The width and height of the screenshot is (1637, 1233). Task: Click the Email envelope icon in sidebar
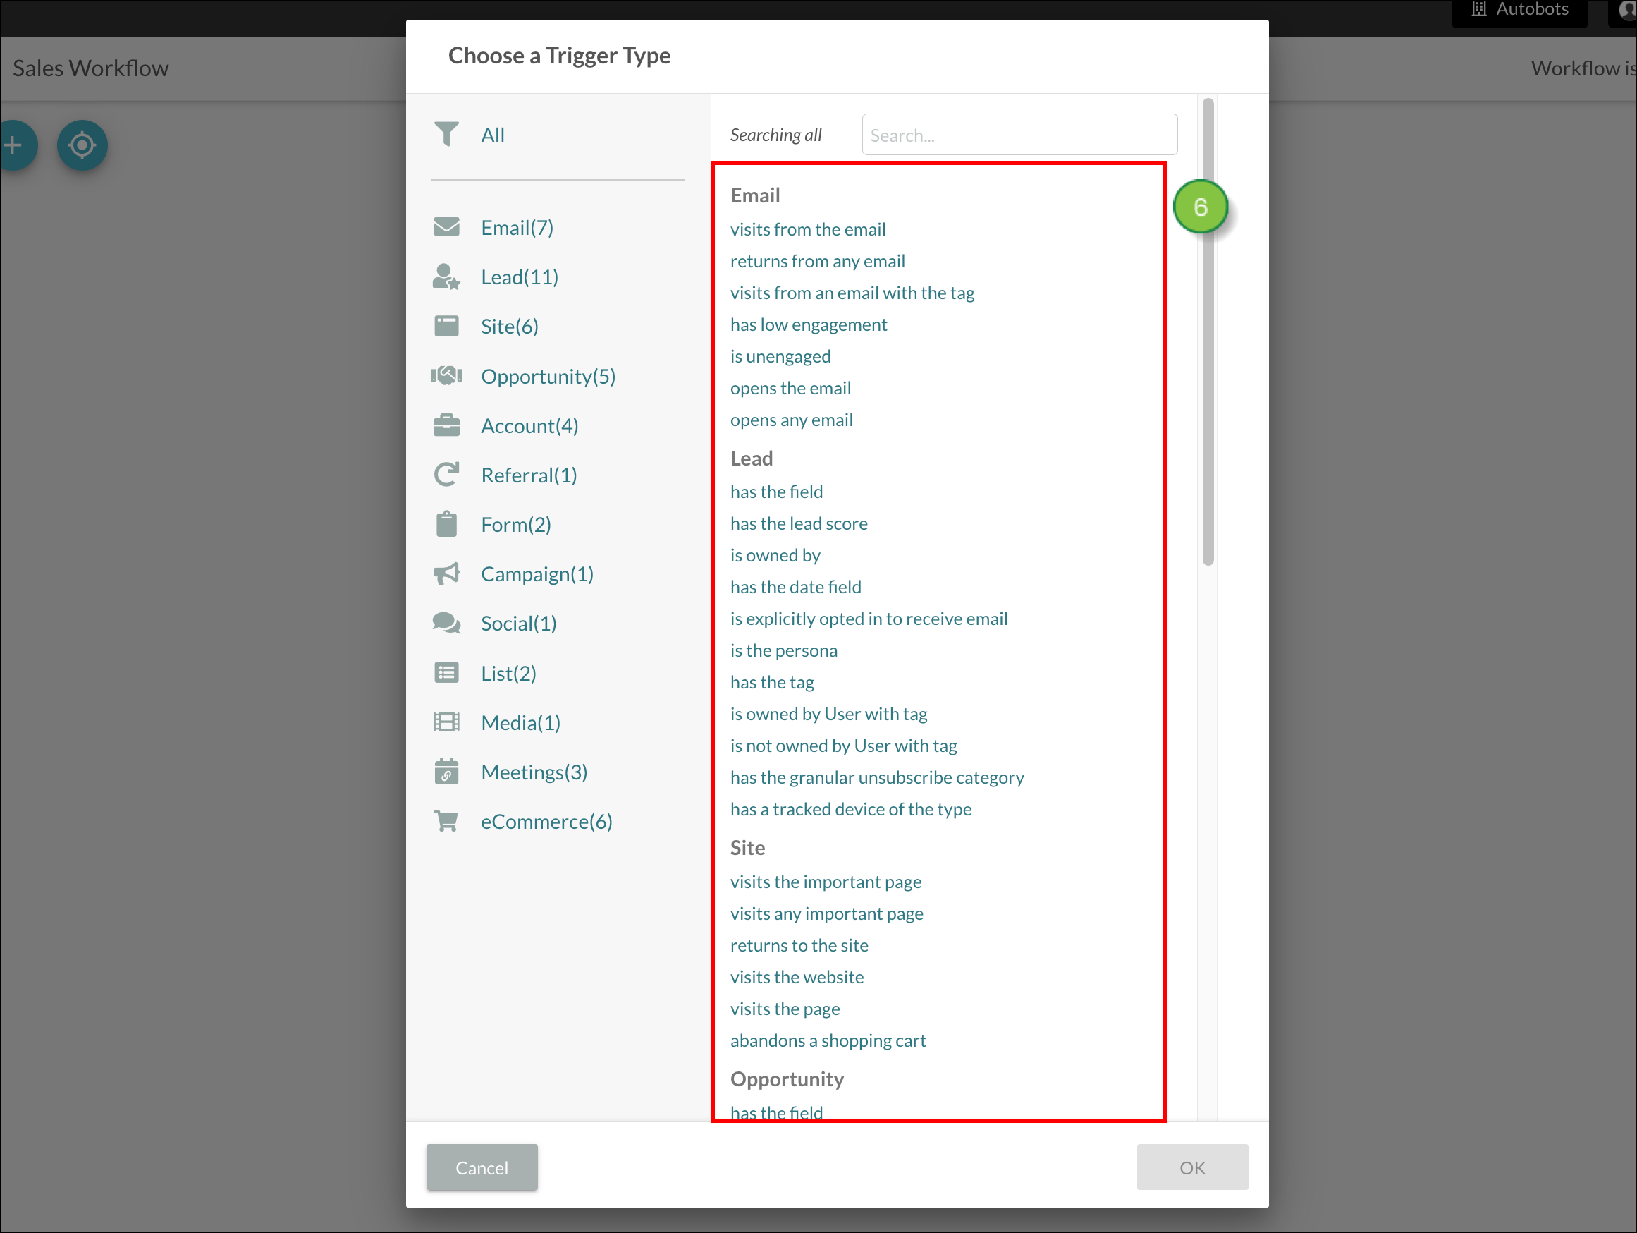pyautogui.click(x=446, y=226)
